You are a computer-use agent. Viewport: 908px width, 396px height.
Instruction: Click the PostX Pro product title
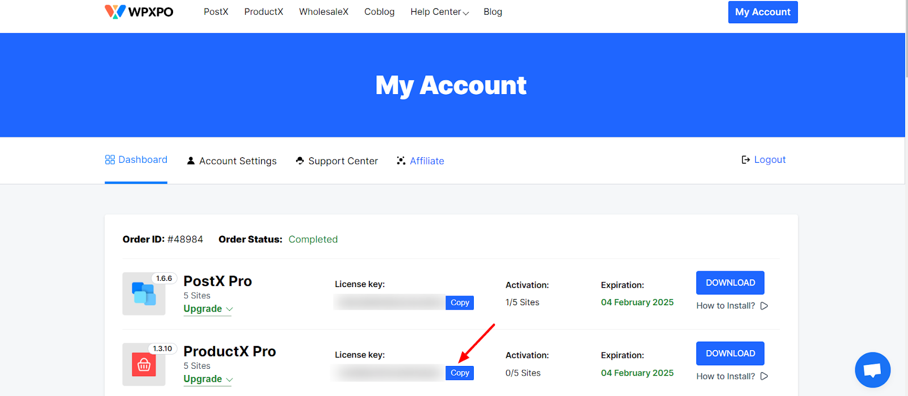217,281
